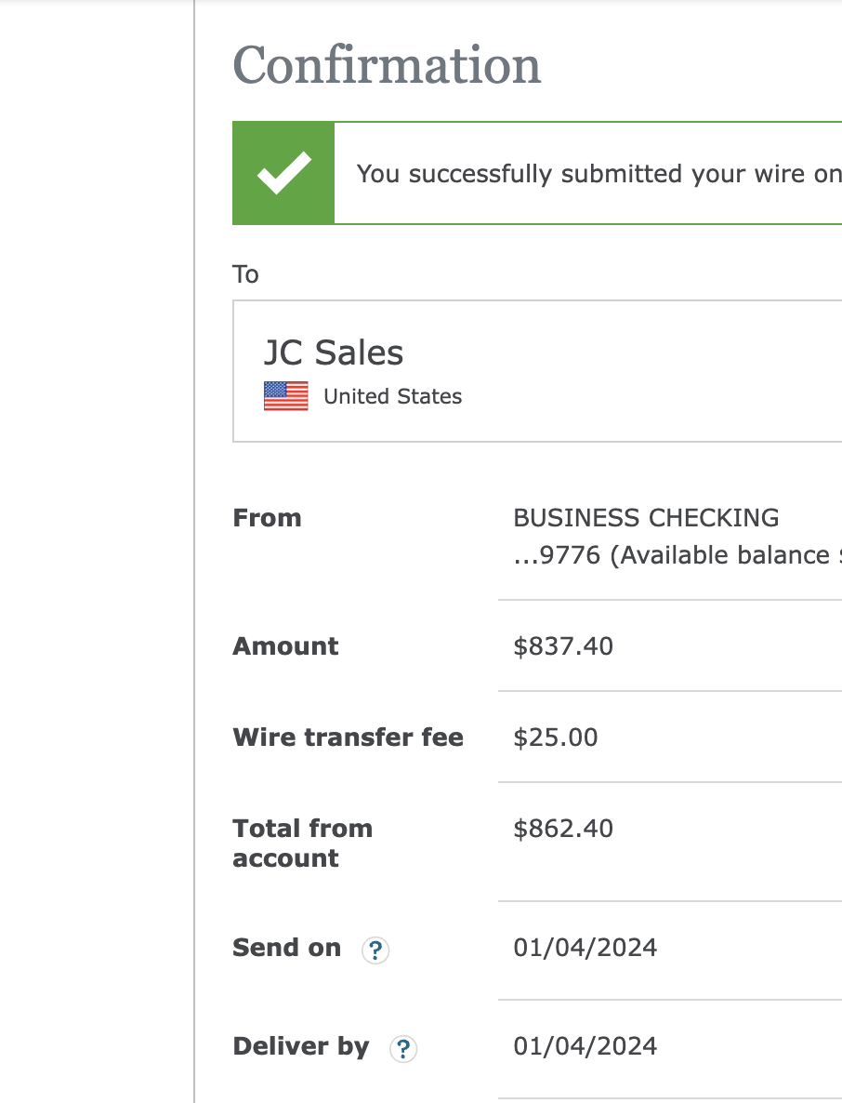Click the Send on help question icon
This screenshot has width=842, height=1103.
(375, 950)
